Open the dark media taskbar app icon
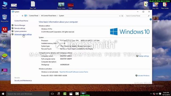171x96 pixels. [59, 94]
